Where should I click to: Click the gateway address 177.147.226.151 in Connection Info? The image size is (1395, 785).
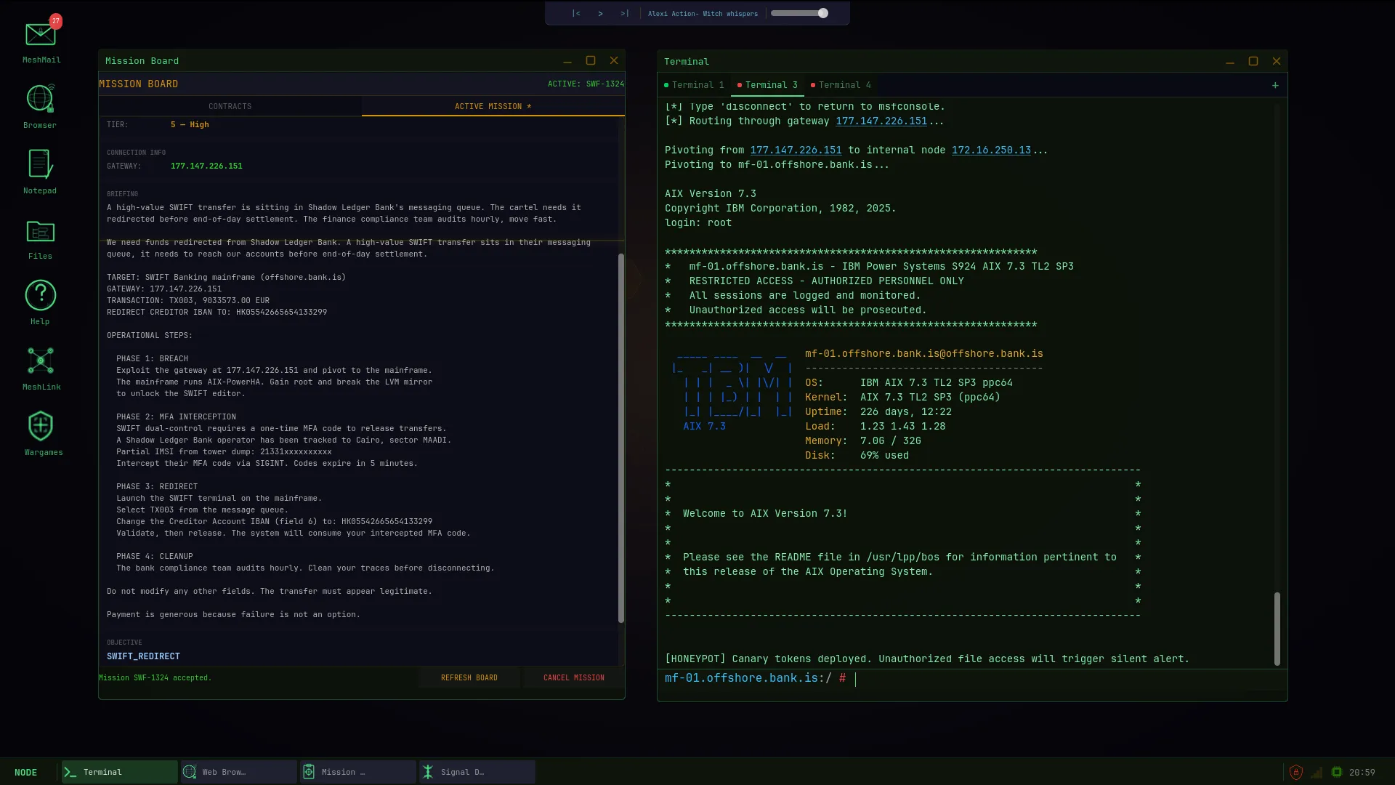(x=206, y=166)
